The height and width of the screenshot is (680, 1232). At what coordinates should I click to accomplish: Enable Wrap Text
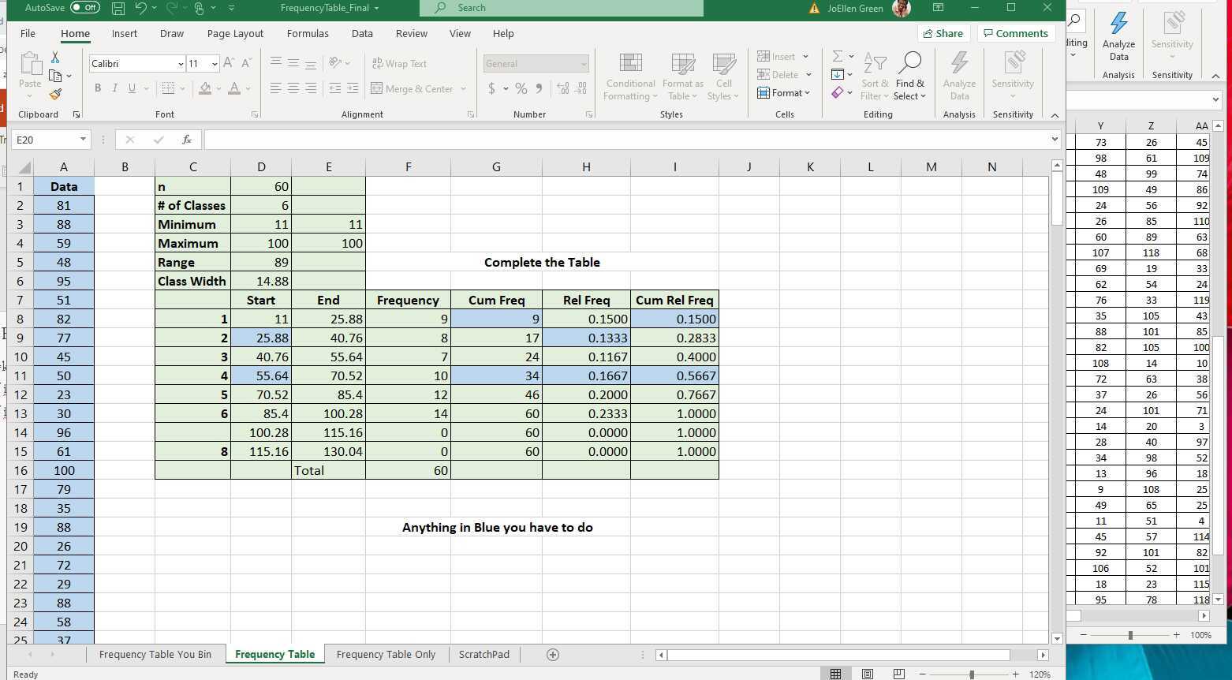[399, 63]
